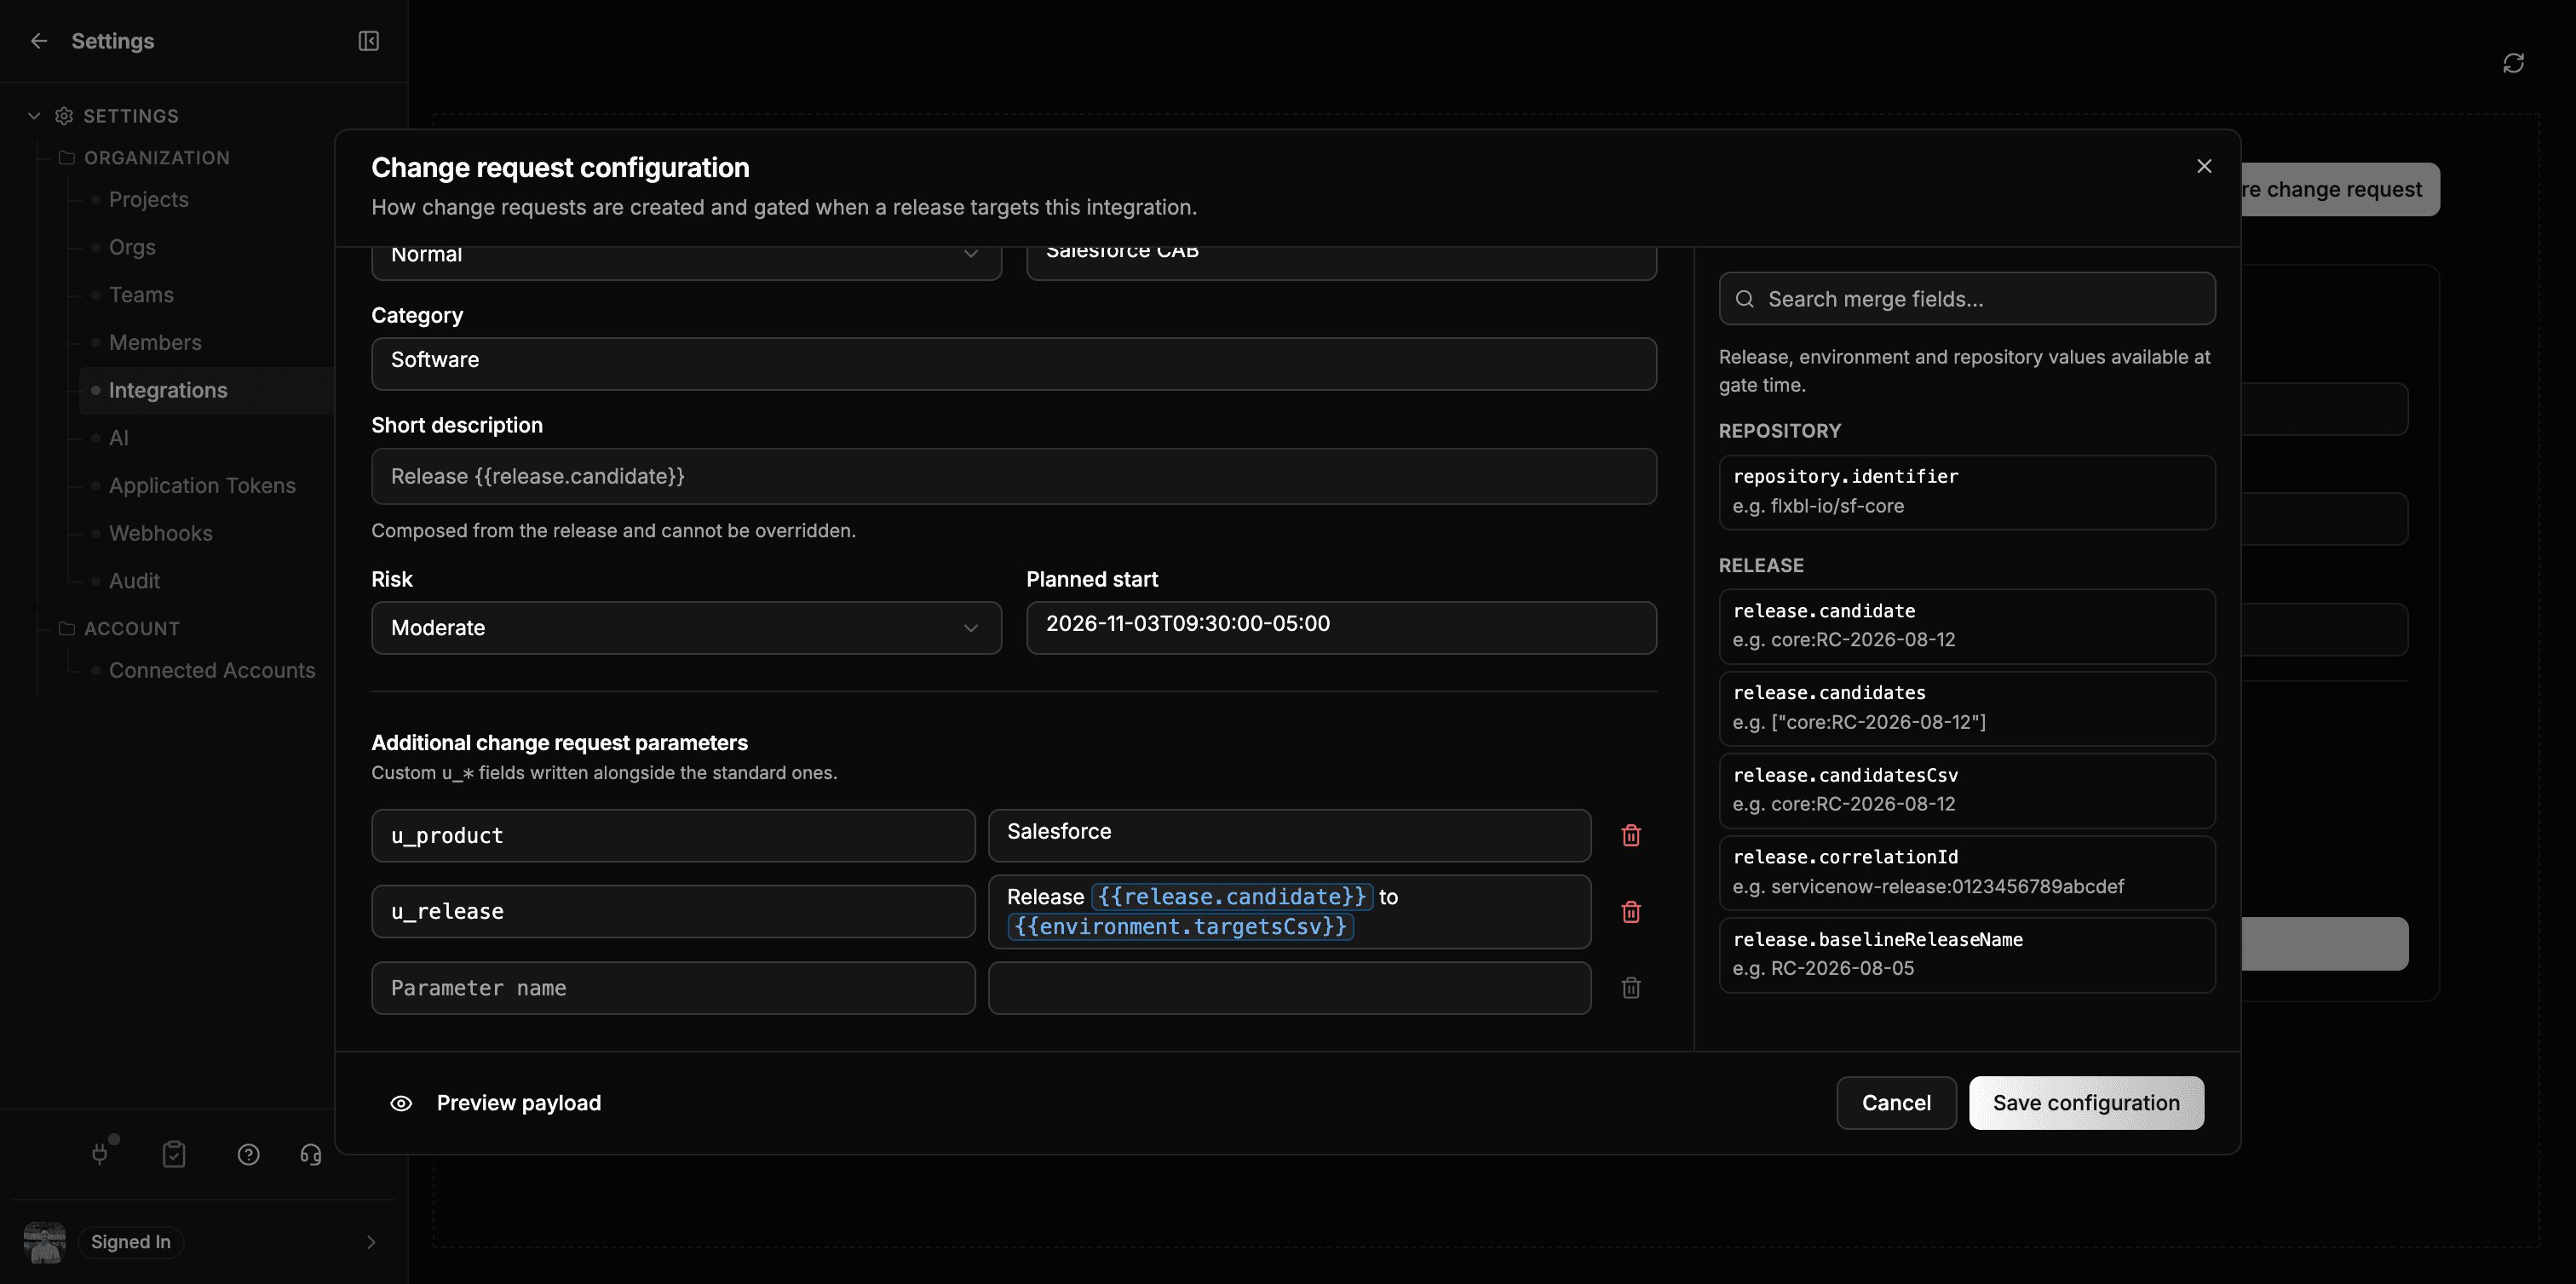Collapse the sidebar panel icon
The image size is (2576, 1284).
click(368, 41)
